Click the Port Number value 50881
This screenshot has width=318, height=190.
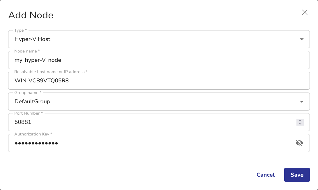[23, 122]
